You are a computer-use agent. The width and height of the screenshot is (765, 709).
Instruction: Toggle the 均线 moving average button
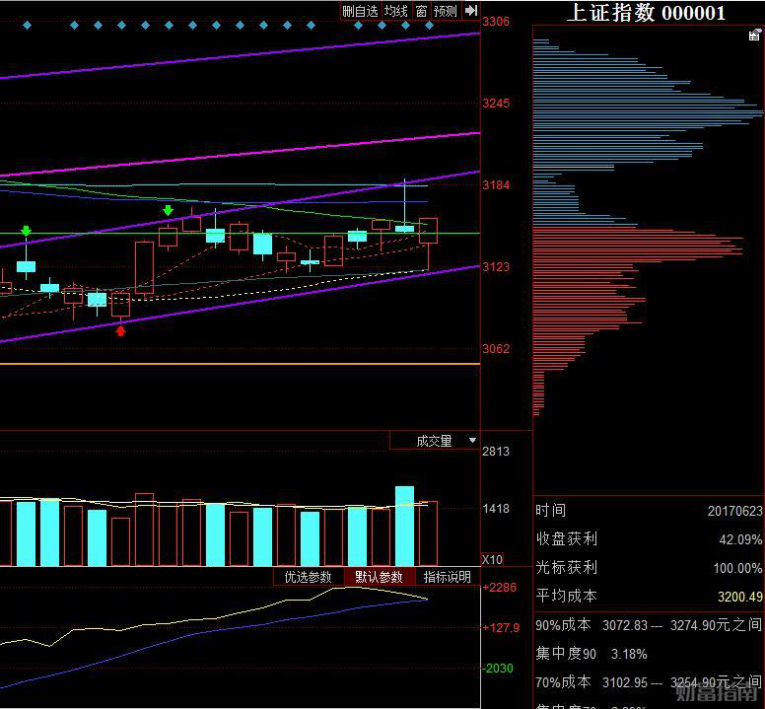(x=395, y=11)
